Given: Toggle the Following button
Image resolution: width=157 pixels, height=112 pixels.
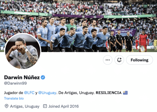Looking at the screenshot, I should coord(139,60).
